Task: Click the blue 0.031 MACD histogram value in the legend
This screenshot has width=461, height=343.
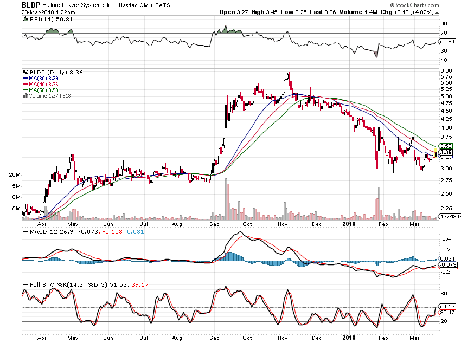Action: pos(135,232)
